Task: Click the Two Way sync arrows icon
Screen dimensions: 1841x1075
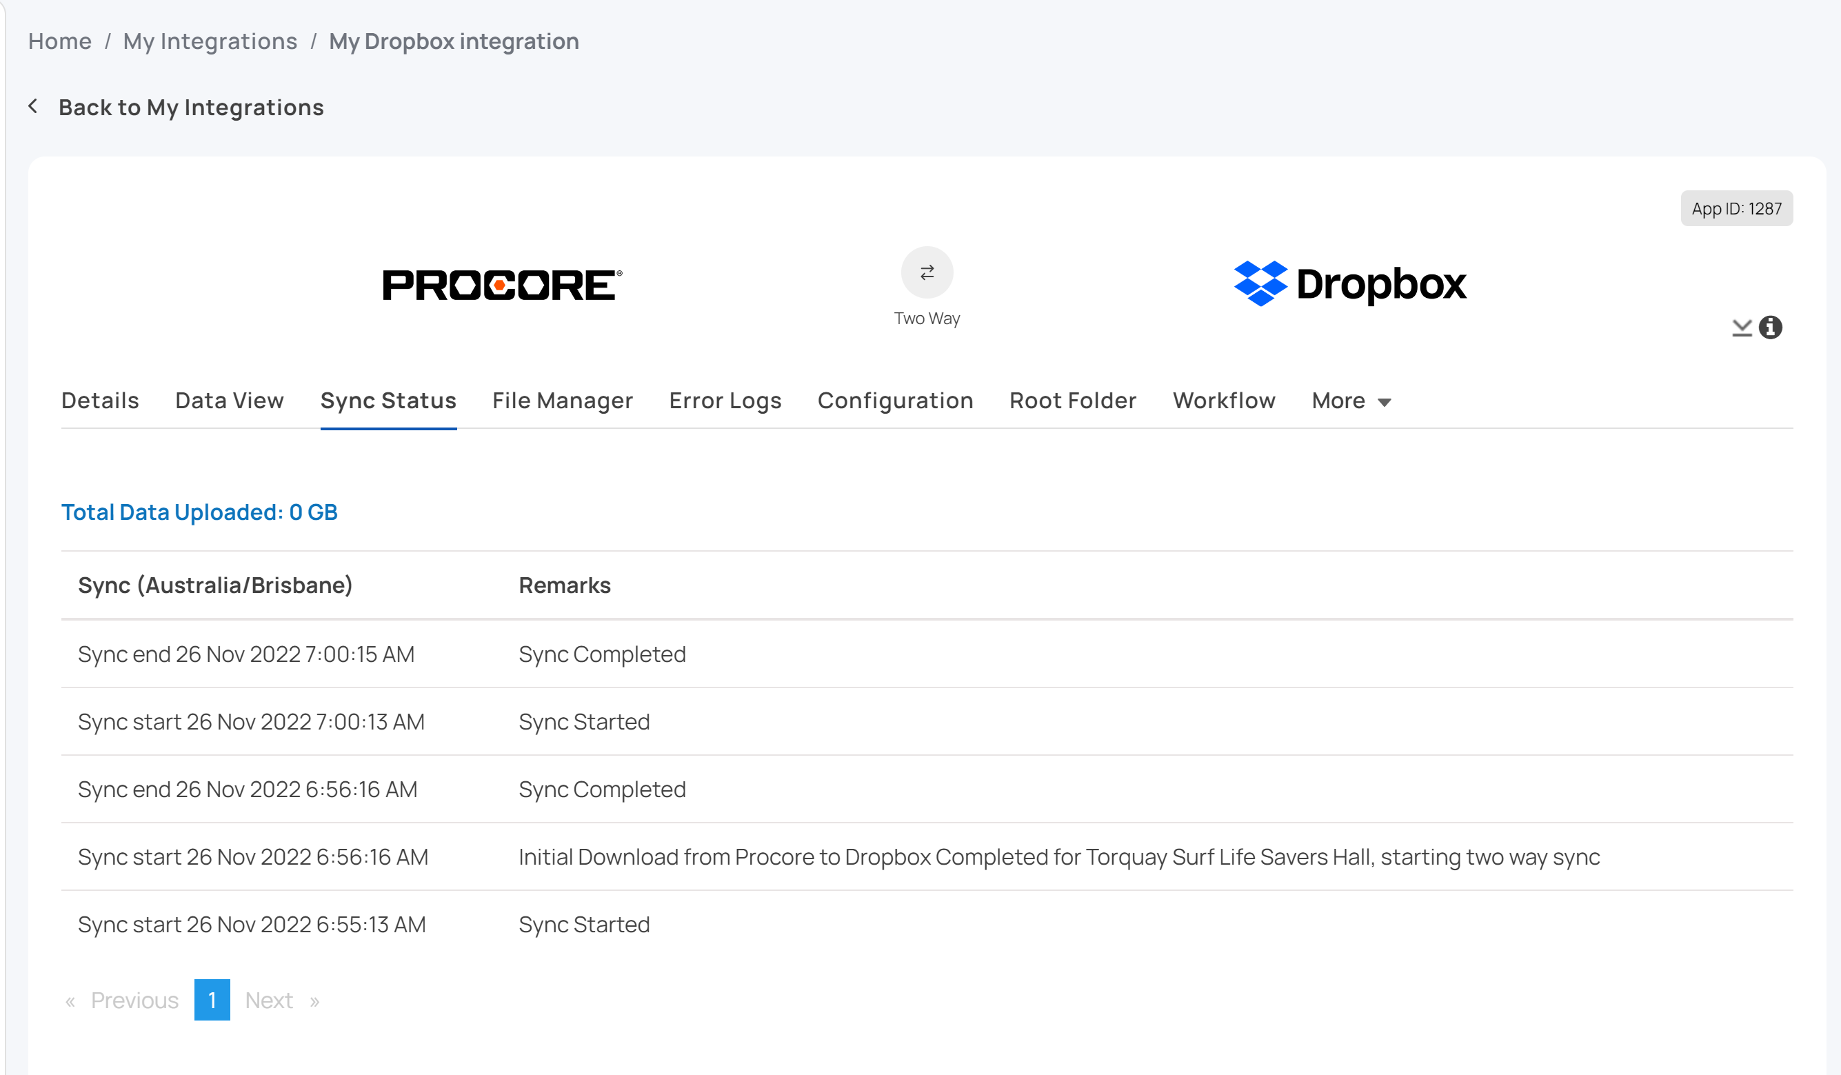Action: (927, 272)
